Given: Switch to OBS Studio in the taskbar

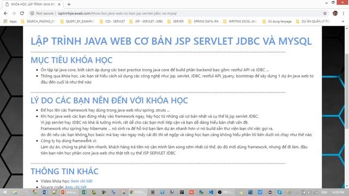Looking at the screenshot, I should tap(226, 192).
